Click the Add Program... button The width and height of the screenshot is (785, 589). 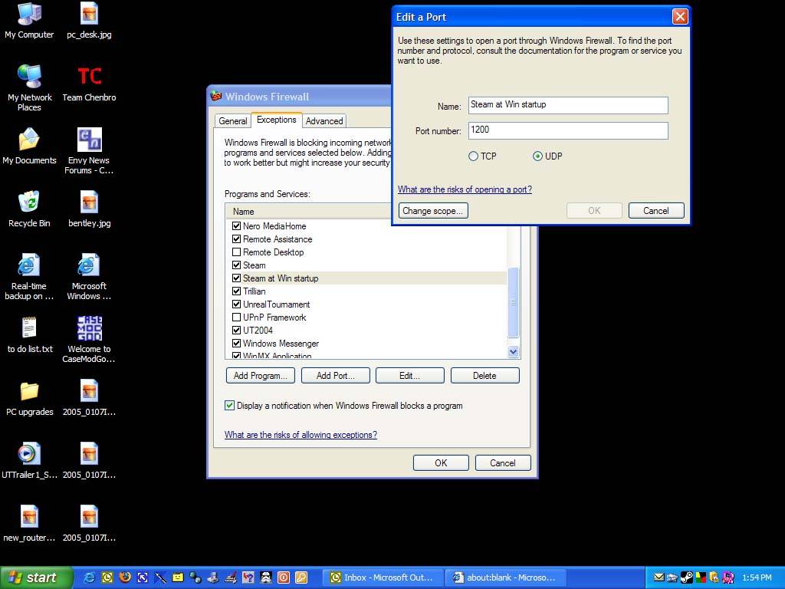pyautogui.click(x=261, y=376)
